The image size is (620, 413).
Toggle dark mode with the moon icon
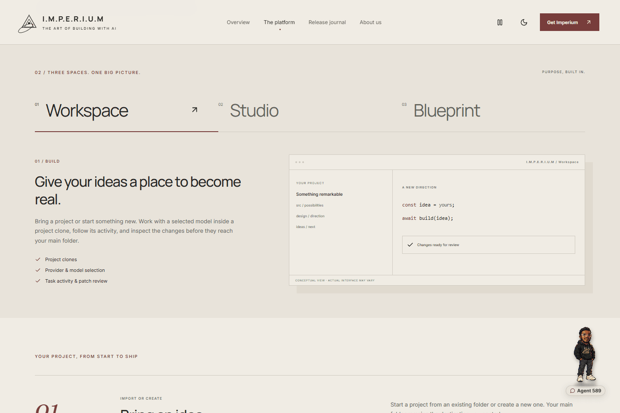[x=524, y=22]
